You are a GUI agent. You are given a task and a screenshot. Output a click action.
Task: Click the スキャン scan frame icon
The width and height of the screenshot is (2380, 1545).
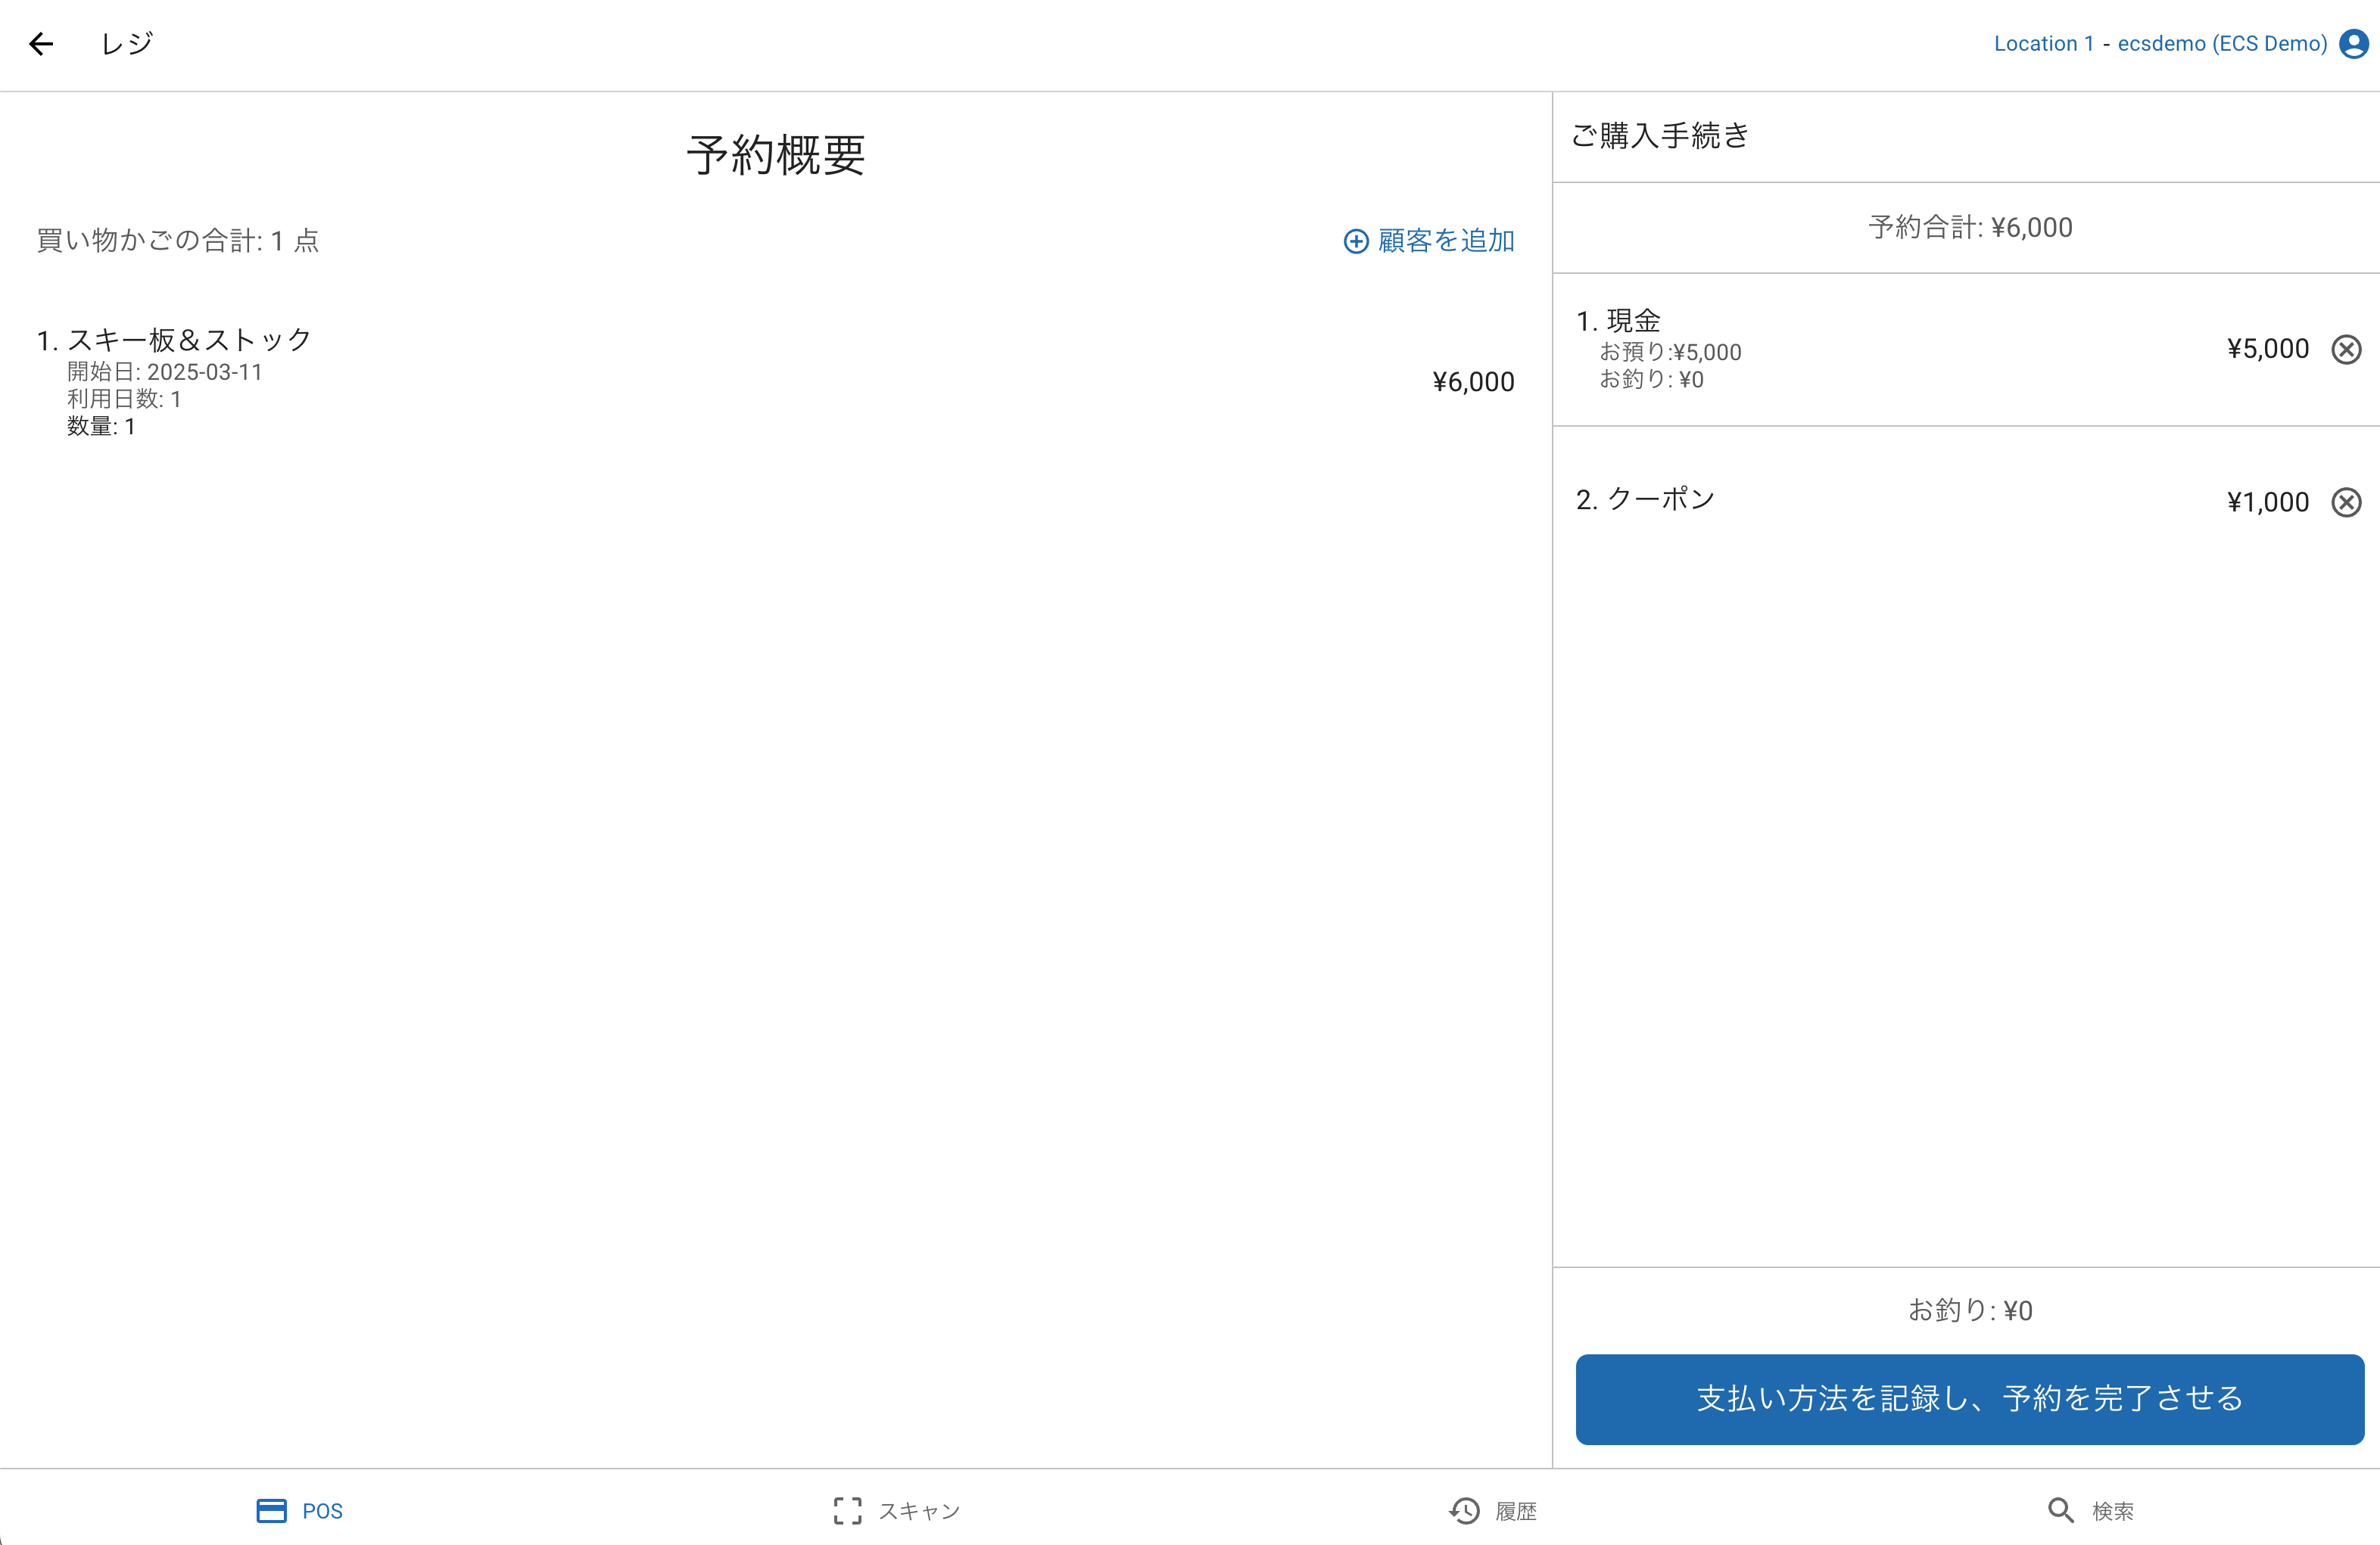pos(847,1510)
